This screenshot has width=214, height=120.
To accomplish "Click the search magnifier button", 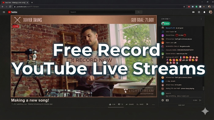I will (139, 12).
